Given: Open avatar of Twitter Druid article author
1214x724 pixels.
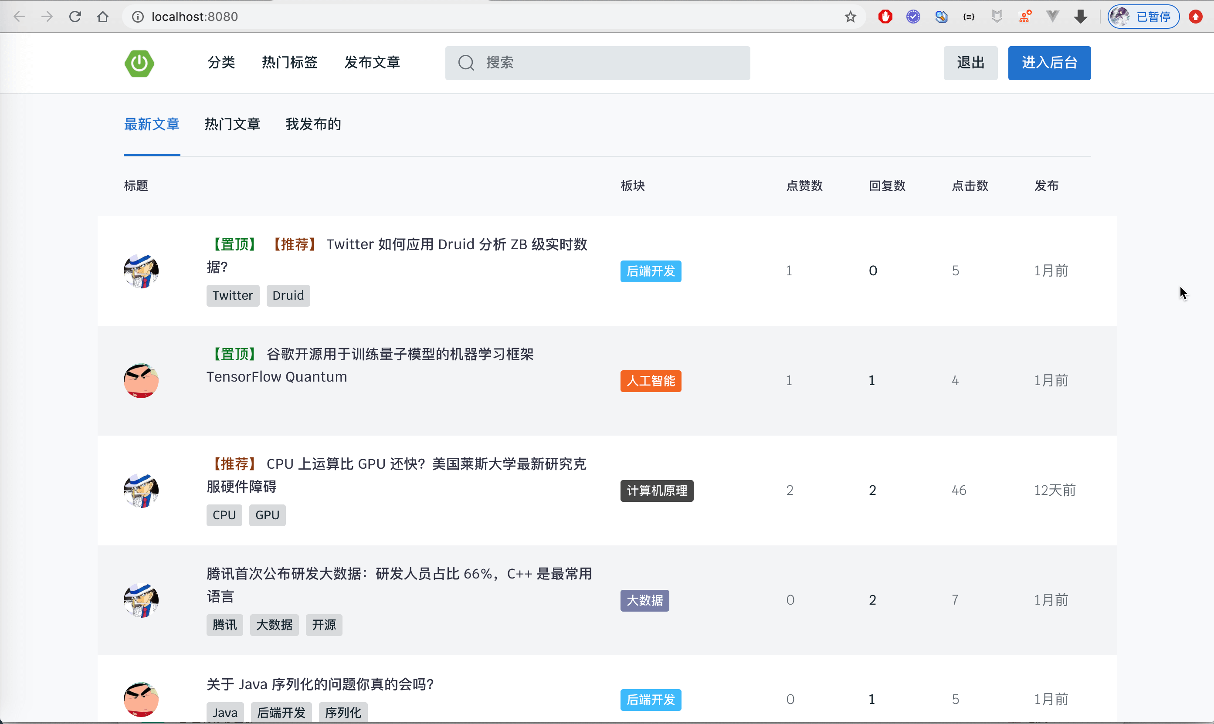Looking at the screenshot, I should [x=141, y=271].
